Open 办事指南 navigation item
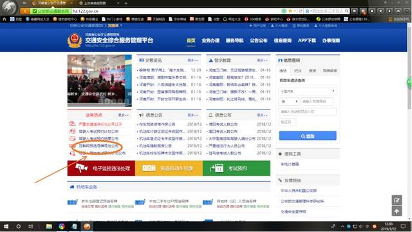 point(331,41)
